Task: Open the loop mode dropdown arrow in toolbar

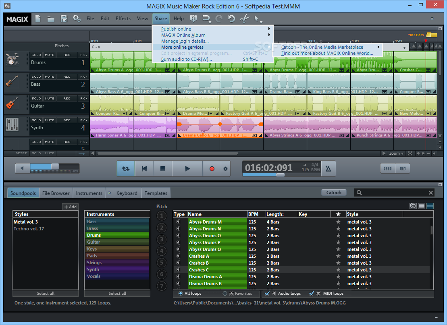Action: click(210, 22)
